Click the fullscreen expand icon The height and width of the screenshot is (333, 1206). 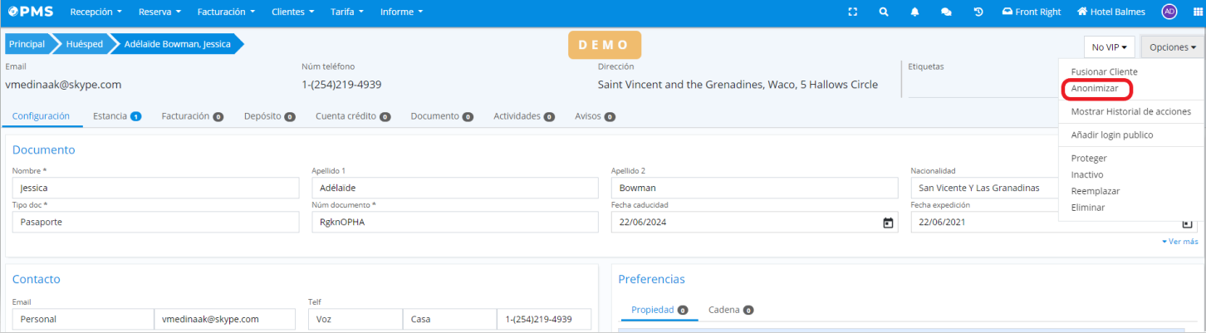852,12
